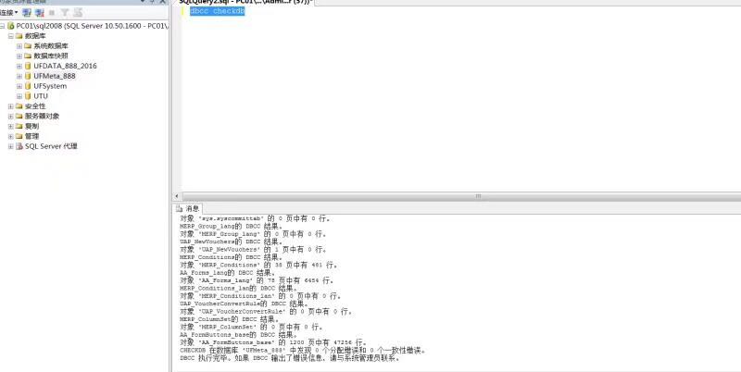Expand the SQL Server 代理 node

pyautogui.click(x=10, y=146)
